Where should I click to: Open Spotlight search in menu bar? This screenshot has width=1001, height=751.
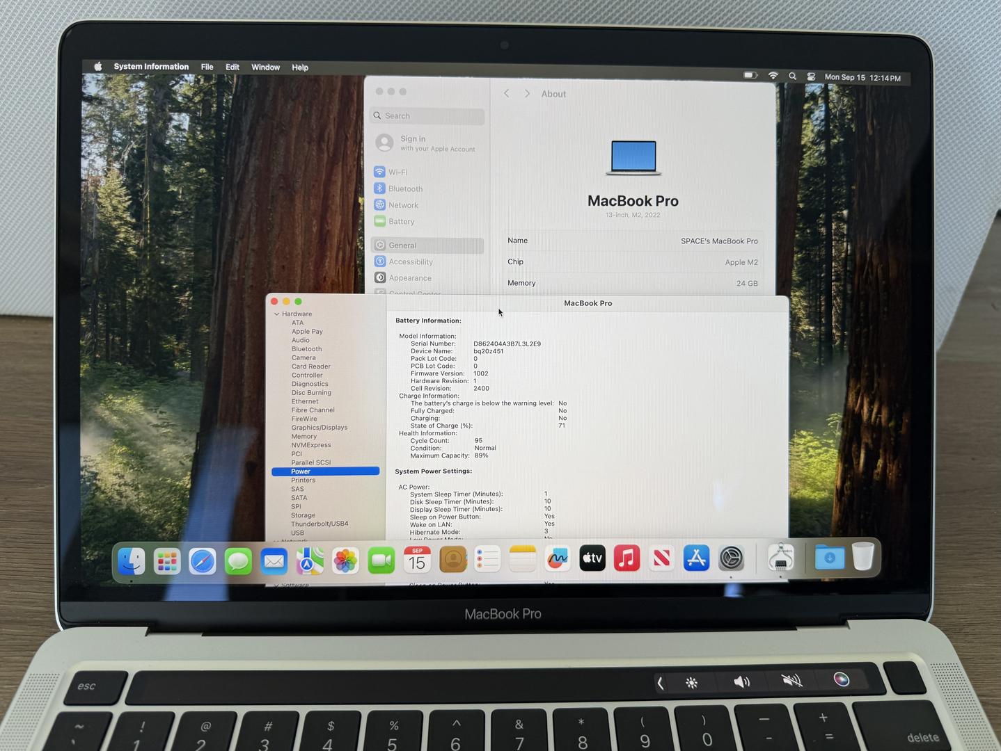(792, 76)
